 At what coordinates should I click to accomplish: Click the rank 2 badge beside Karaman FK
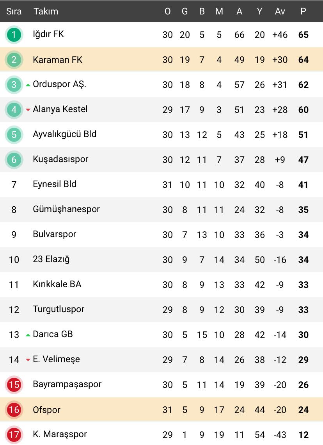click(14, 60)
